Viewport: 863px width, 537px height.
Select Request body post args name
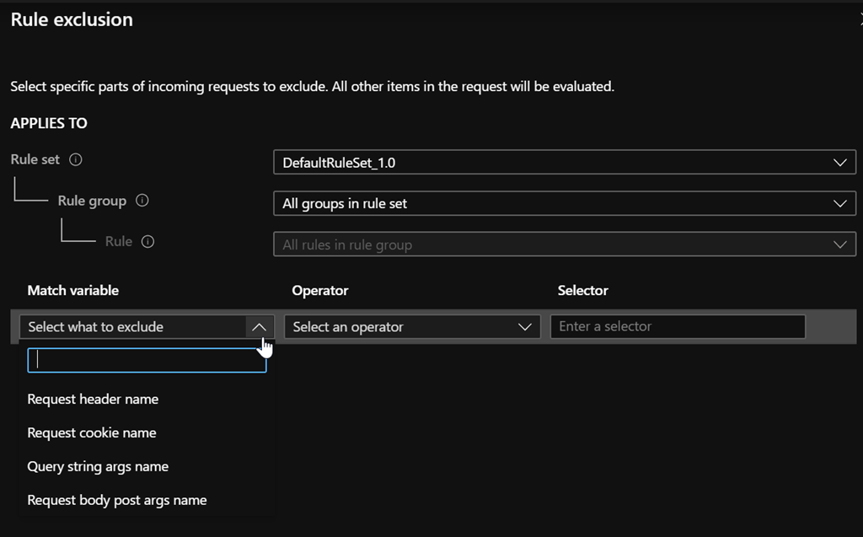[117, 500]
